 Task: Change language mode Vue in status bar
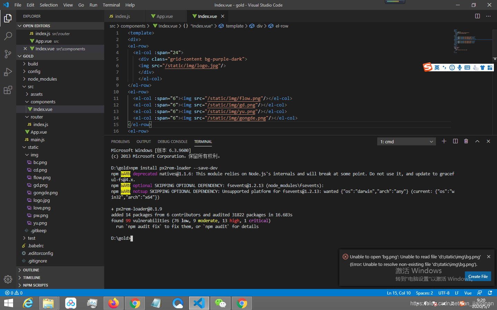[x=468, y=293]
